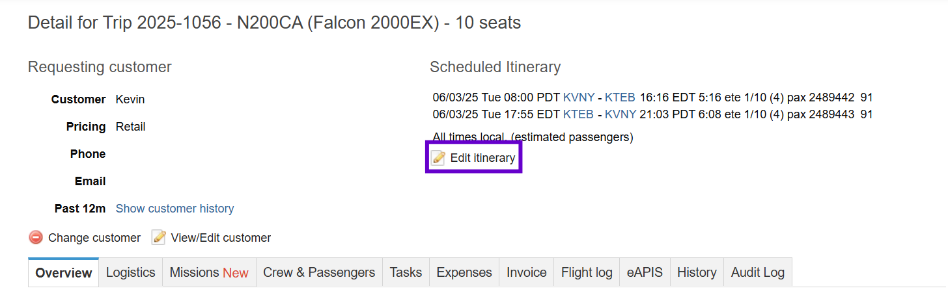Click the KVNY link in the first leg

click(579, 97)
